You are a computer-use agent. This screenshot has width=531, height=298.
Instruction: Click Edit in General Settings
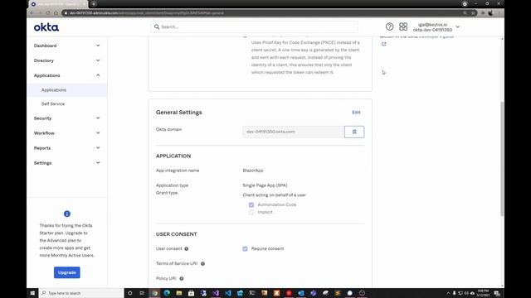[x=356, y=113]
